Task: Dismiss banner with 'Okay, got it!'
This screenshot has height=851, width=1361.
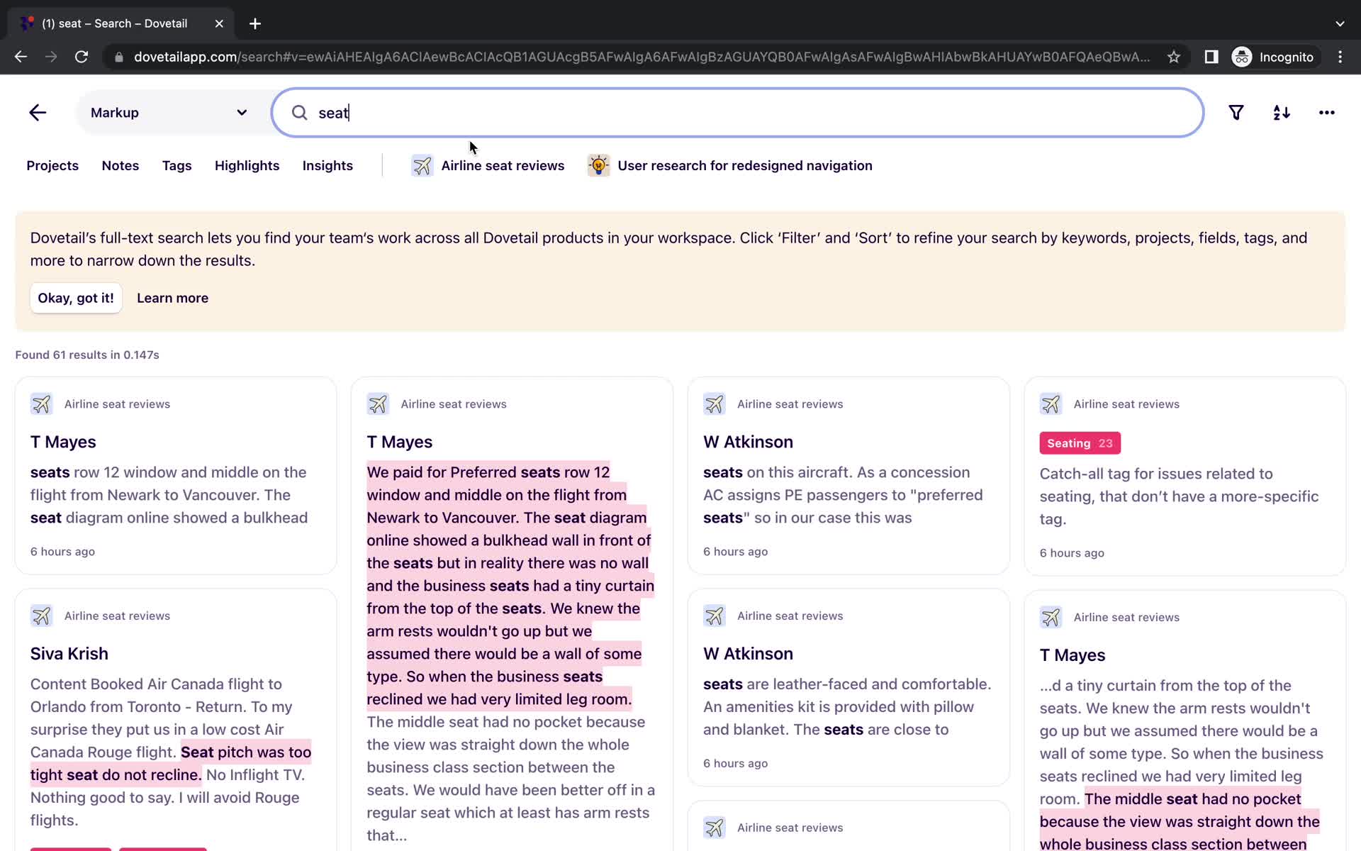Action: click(76, 298)
